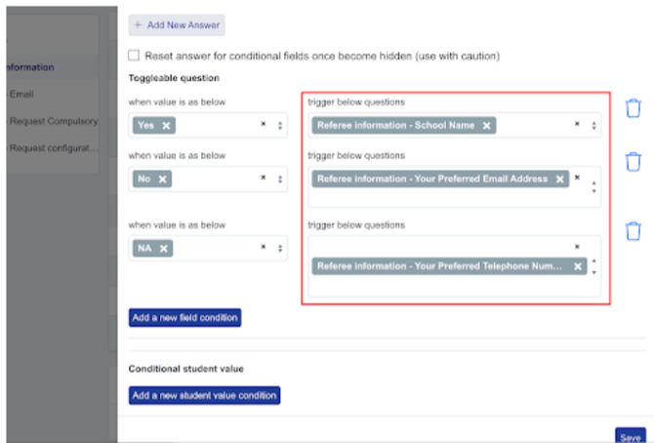Remove Your Preferred Email Address tag
This screenshot has height=443, width=654.
559,179
